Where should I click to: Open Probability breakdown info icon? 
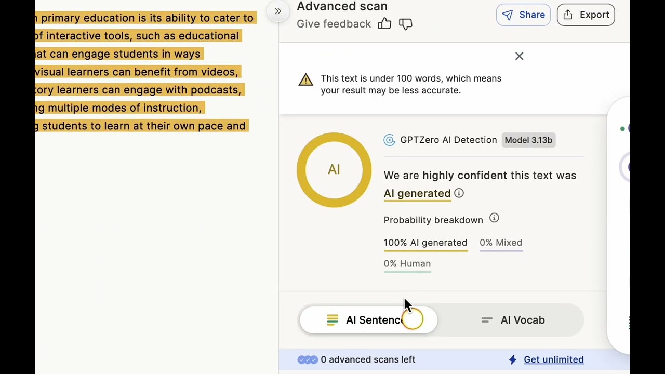click(x=494, y=219)
